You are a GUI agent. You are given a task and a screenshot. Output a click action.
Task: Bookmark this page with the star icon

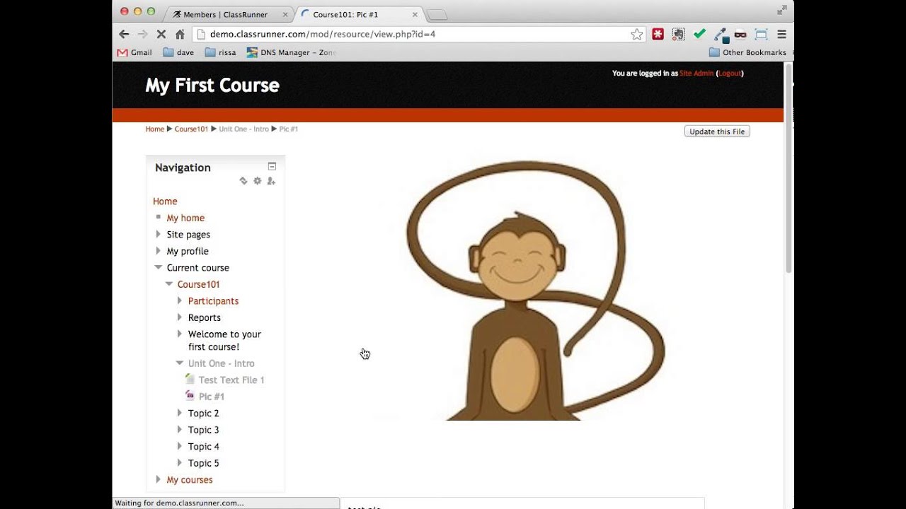tap(637, 34)
